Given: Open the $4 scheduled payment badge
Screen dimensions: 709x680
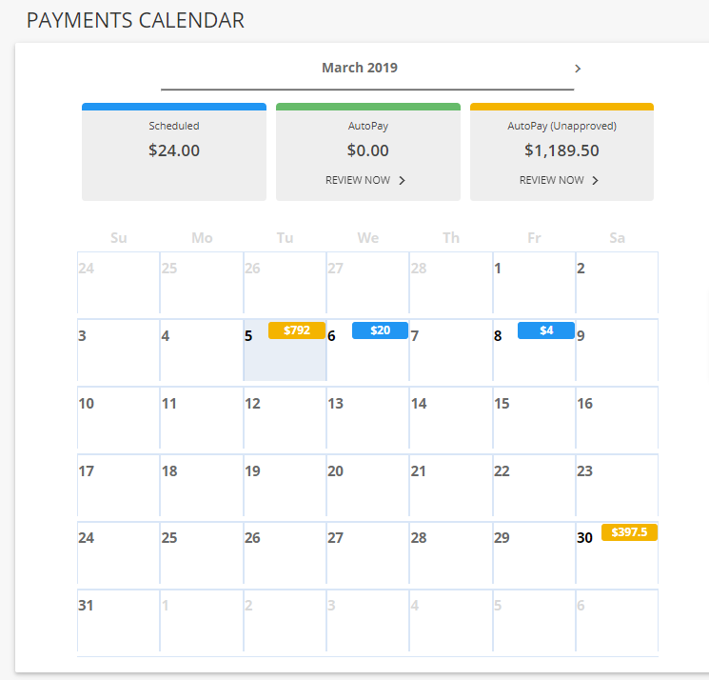Looking at the screenshot, I should (545, 330).
